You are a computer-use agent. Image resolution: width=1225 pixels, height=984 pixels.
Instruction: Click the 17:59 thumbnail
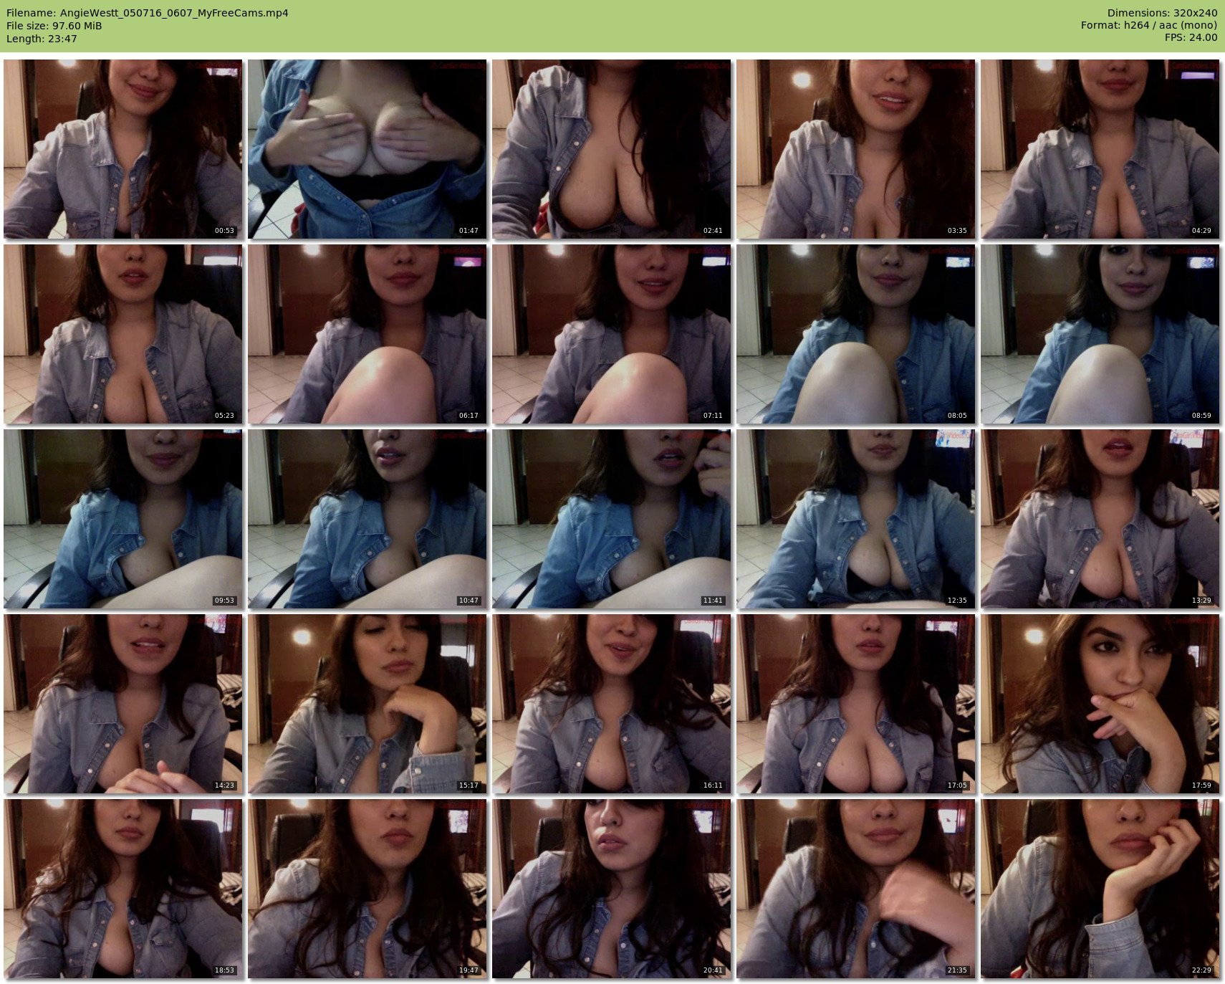1100,704
